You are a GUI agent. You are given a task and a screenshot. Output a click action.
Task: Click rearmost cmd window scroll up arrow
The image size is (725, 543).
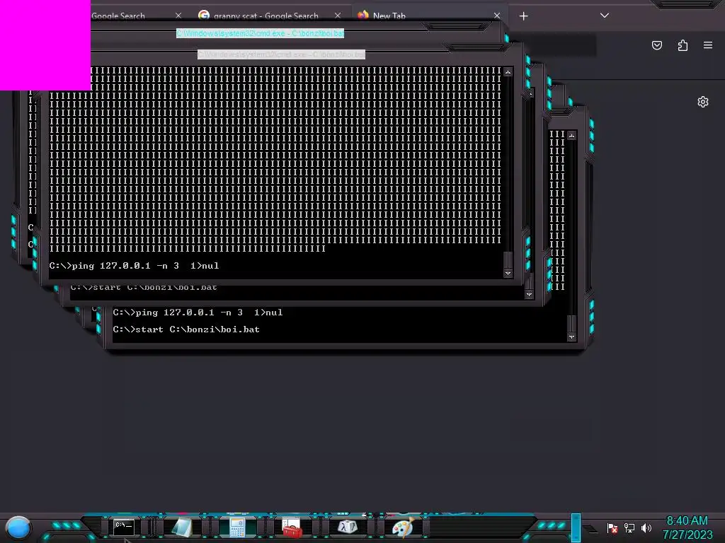point(571,135)
